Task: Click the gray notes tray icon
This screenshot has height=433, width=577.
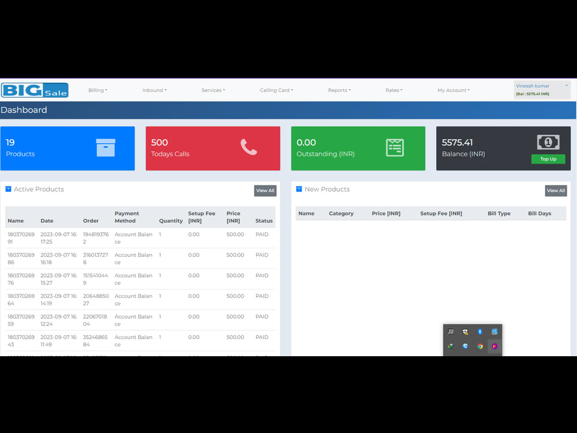Action: click(x=451, y=332)
